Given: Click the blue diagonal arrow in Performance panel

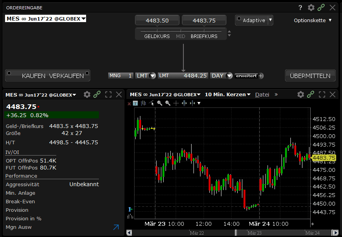Looking at the screenshot, I should (x=116, y=227).
